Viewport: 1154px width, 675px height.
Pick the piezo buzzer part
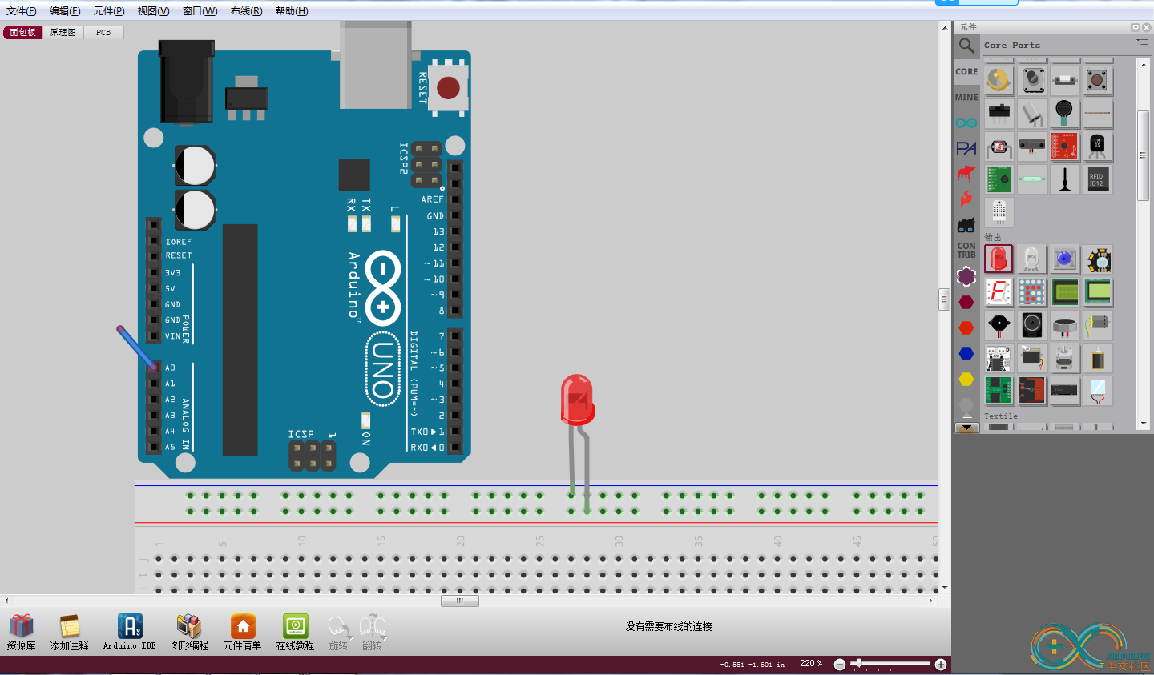click(x=999, y=325)
